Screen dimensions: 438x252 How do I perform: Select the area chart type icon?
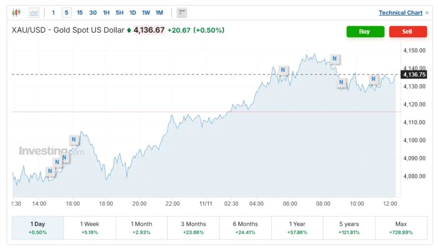34,13
